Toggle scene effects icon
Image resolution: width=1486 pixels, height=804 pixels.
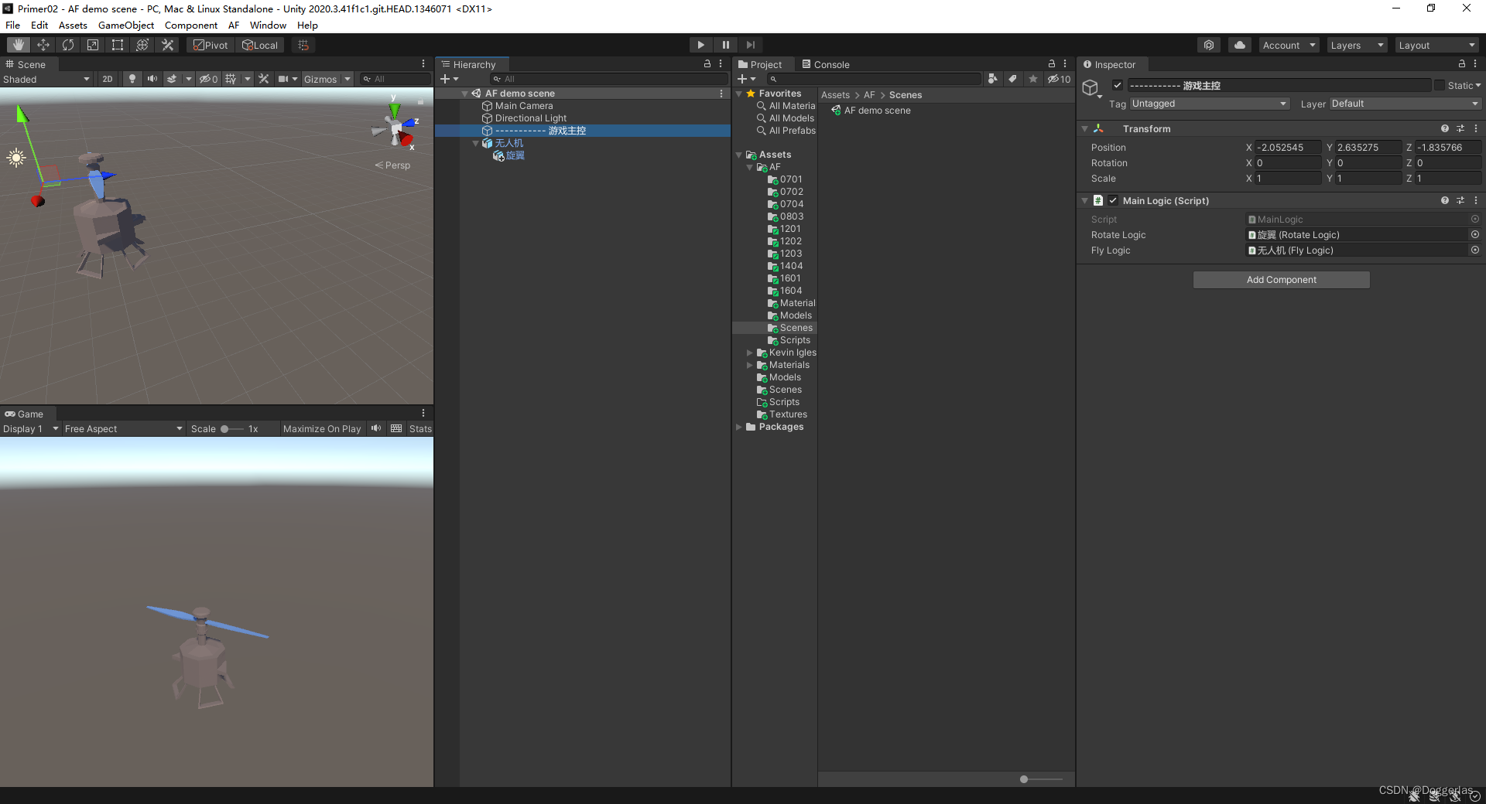172,79
